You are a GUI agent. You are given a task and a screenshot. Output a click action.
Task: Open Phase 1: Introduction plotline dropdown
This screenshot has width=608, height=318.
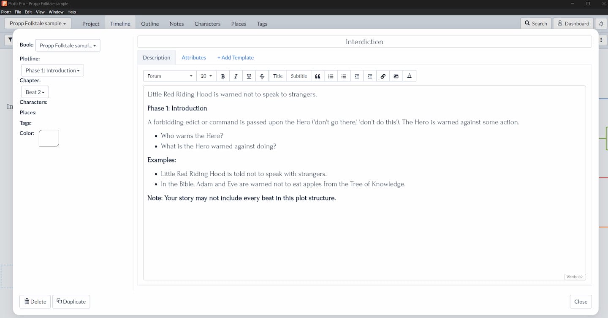(52, 70)
